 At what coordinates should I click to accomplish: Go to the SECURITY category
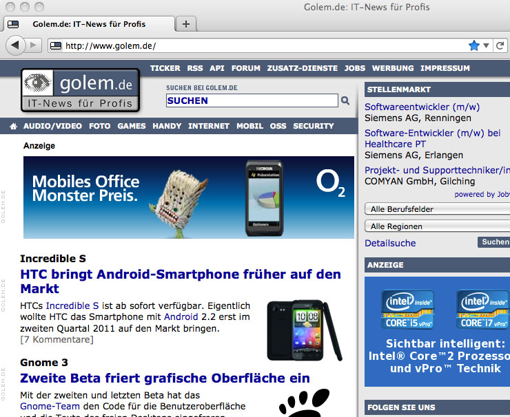tap(314, 126)
